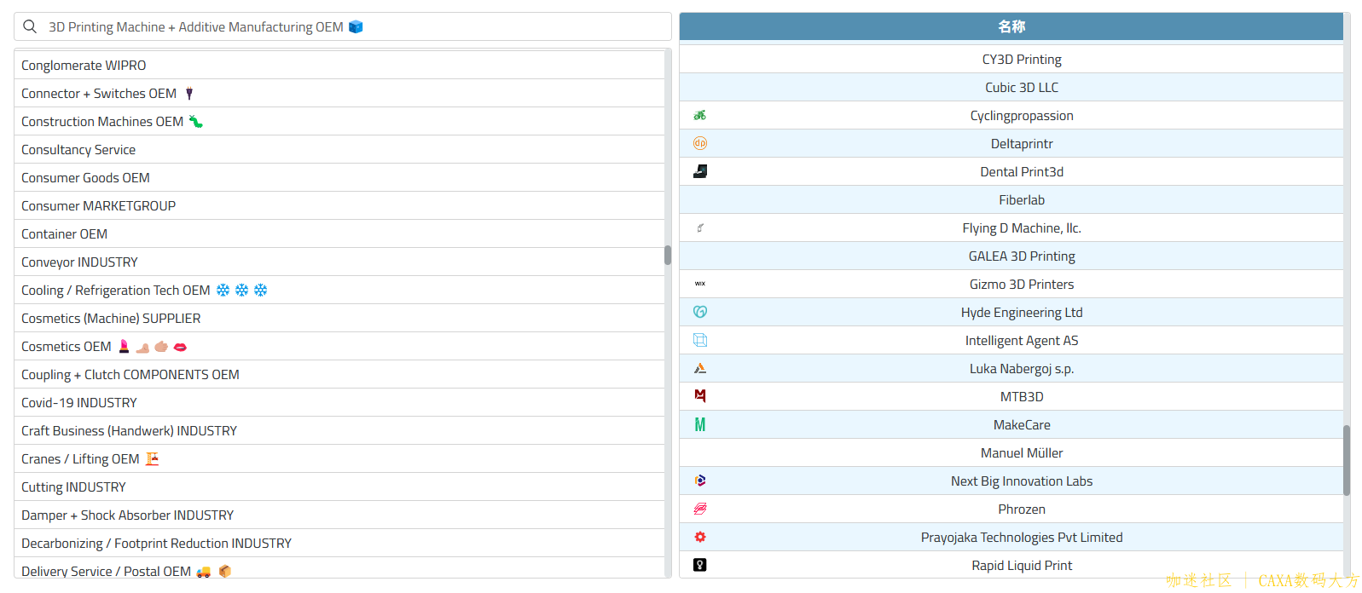This screenshot has width=1362, height=593.
Task: Click the Deltaprintr orange logo
Action: (700, 143)
